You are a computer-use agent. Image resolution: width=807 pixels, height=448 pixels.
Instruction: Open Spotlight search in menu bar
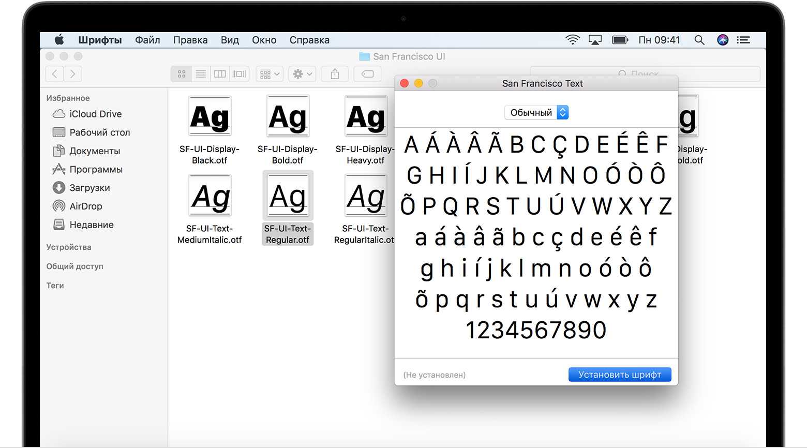699,40
